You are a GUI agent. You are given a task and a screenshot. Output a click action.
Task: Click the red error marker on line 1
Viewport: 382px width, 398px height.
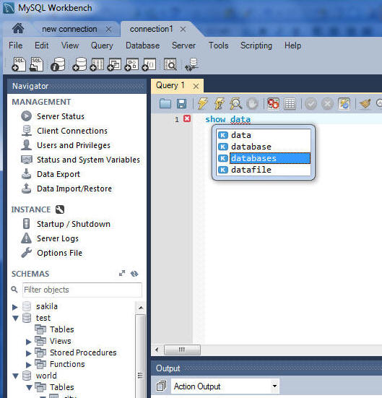[187, 118]
